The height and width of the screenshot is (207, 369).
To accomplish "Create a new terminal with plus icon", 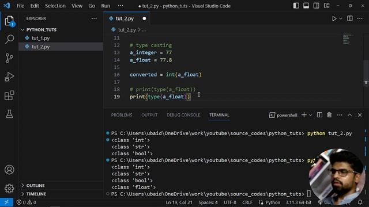I will point(304,115).
